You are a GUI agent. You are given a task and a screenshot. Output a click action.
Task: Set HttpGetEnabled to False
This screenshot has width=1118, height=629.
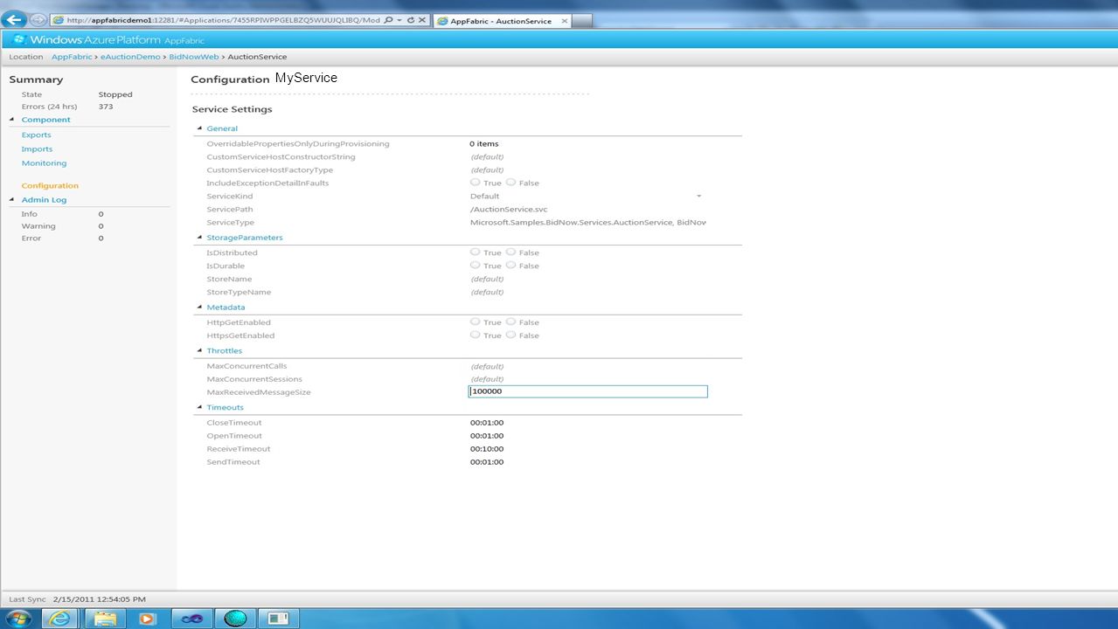510,321
